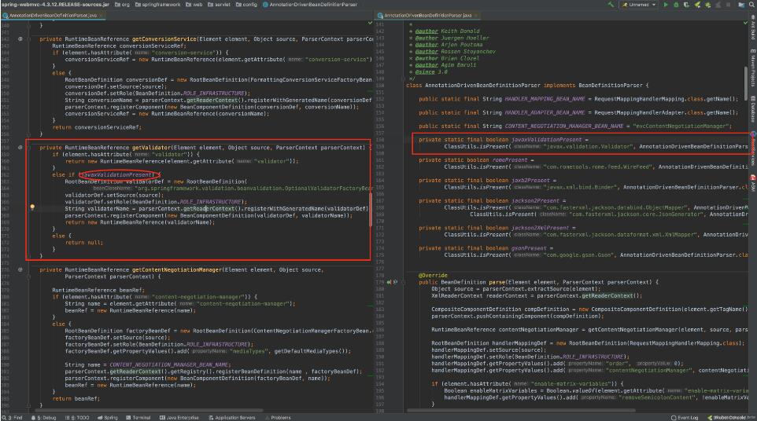Collapse the getValidator method fold
This screenshot has height=421, width=757.
click(29, 148)
